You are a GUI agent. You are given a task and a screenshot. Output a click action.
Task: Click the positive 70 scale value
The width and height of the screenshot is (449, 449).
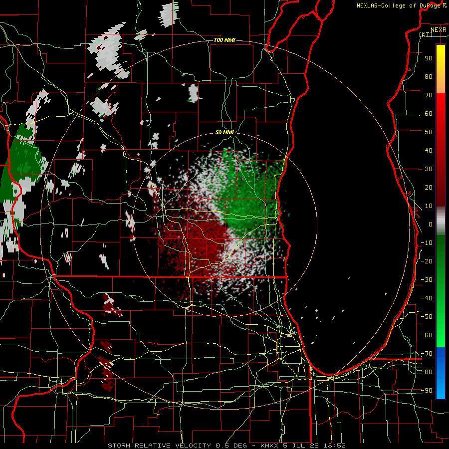point(429,95)
